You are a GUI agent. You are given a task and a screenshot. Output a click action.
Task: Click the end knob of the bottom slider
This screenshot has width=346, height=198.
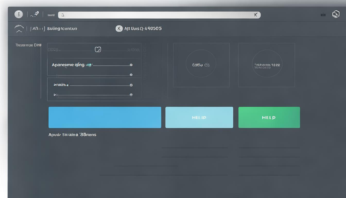pos(131,95)
